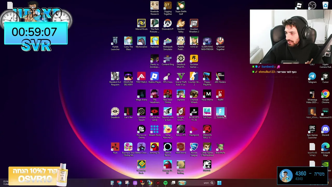Select Little Fighter 2 Remastered icon
The width and height of the screenshot is (332, 187).
(207, 150)
